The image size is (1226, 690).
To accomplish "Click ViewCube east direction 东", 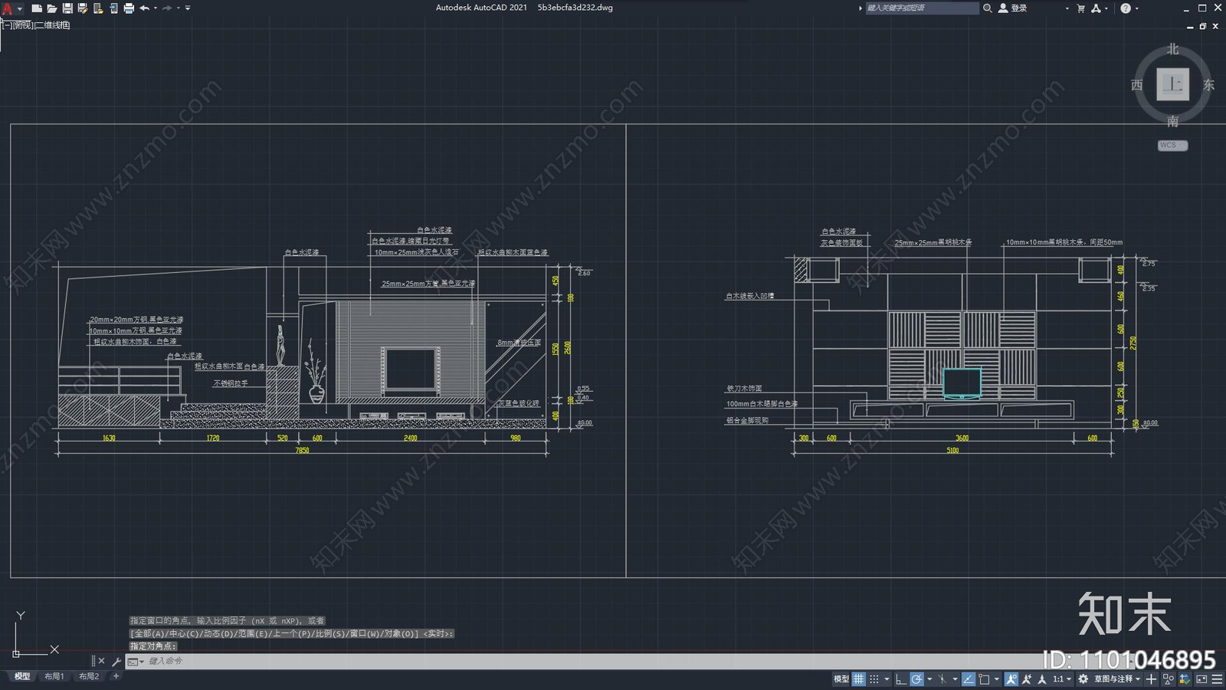I will [x=1208, y=85].
